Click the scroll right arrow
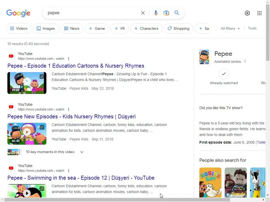Image resolution: width=270 pixels, height=202 pixels. coord(263,200)
